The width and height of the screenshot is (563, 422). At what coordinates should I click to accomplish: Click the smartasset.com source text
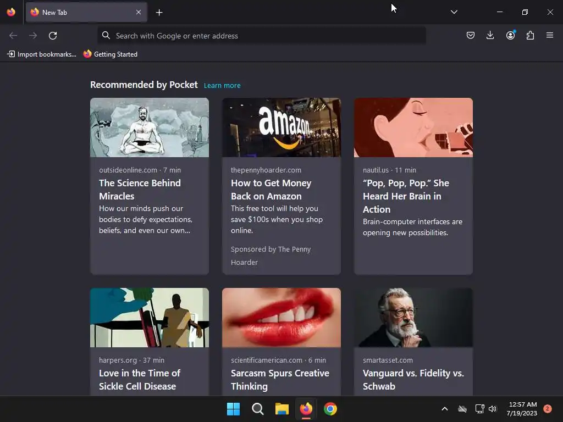(388, 360)
